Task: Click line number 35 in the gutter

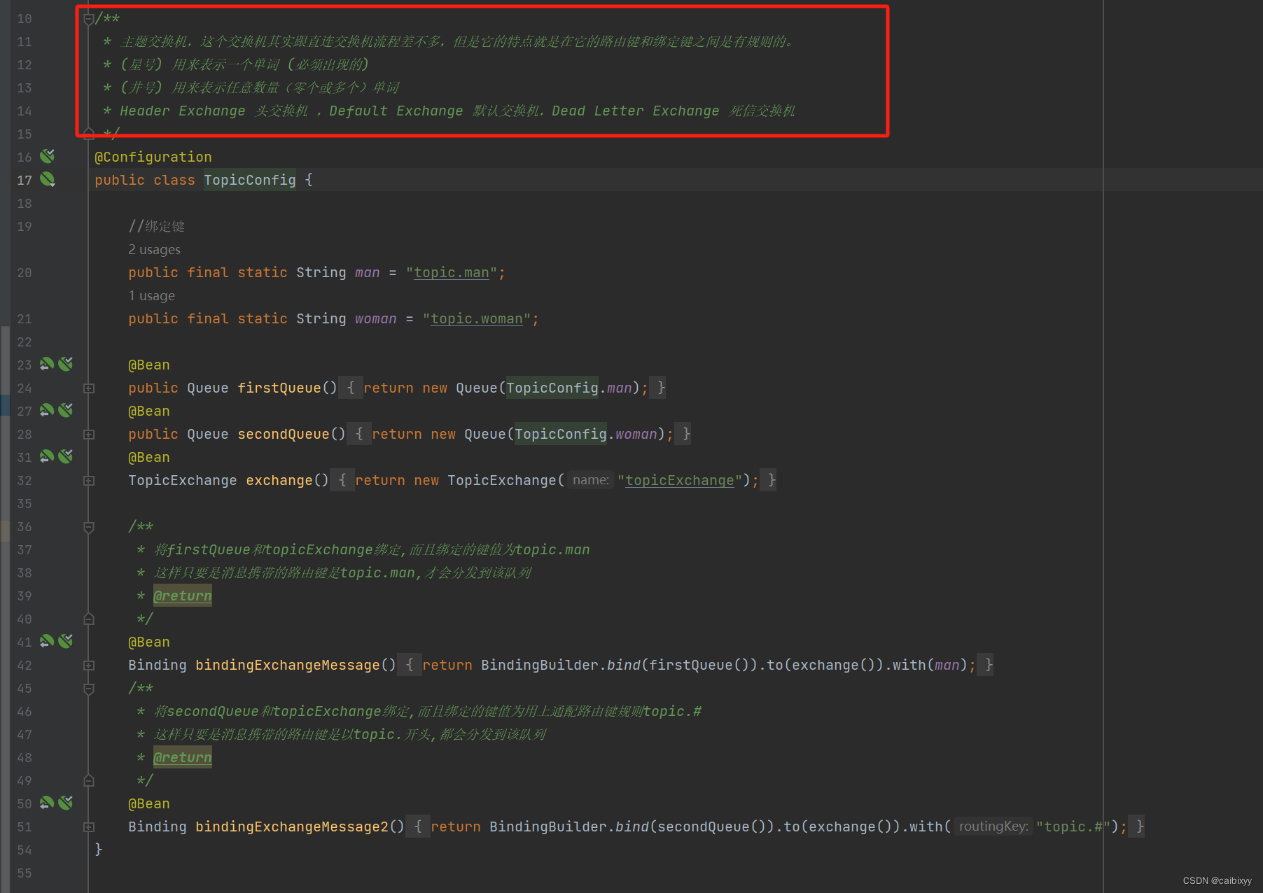Action: [25, 503]
